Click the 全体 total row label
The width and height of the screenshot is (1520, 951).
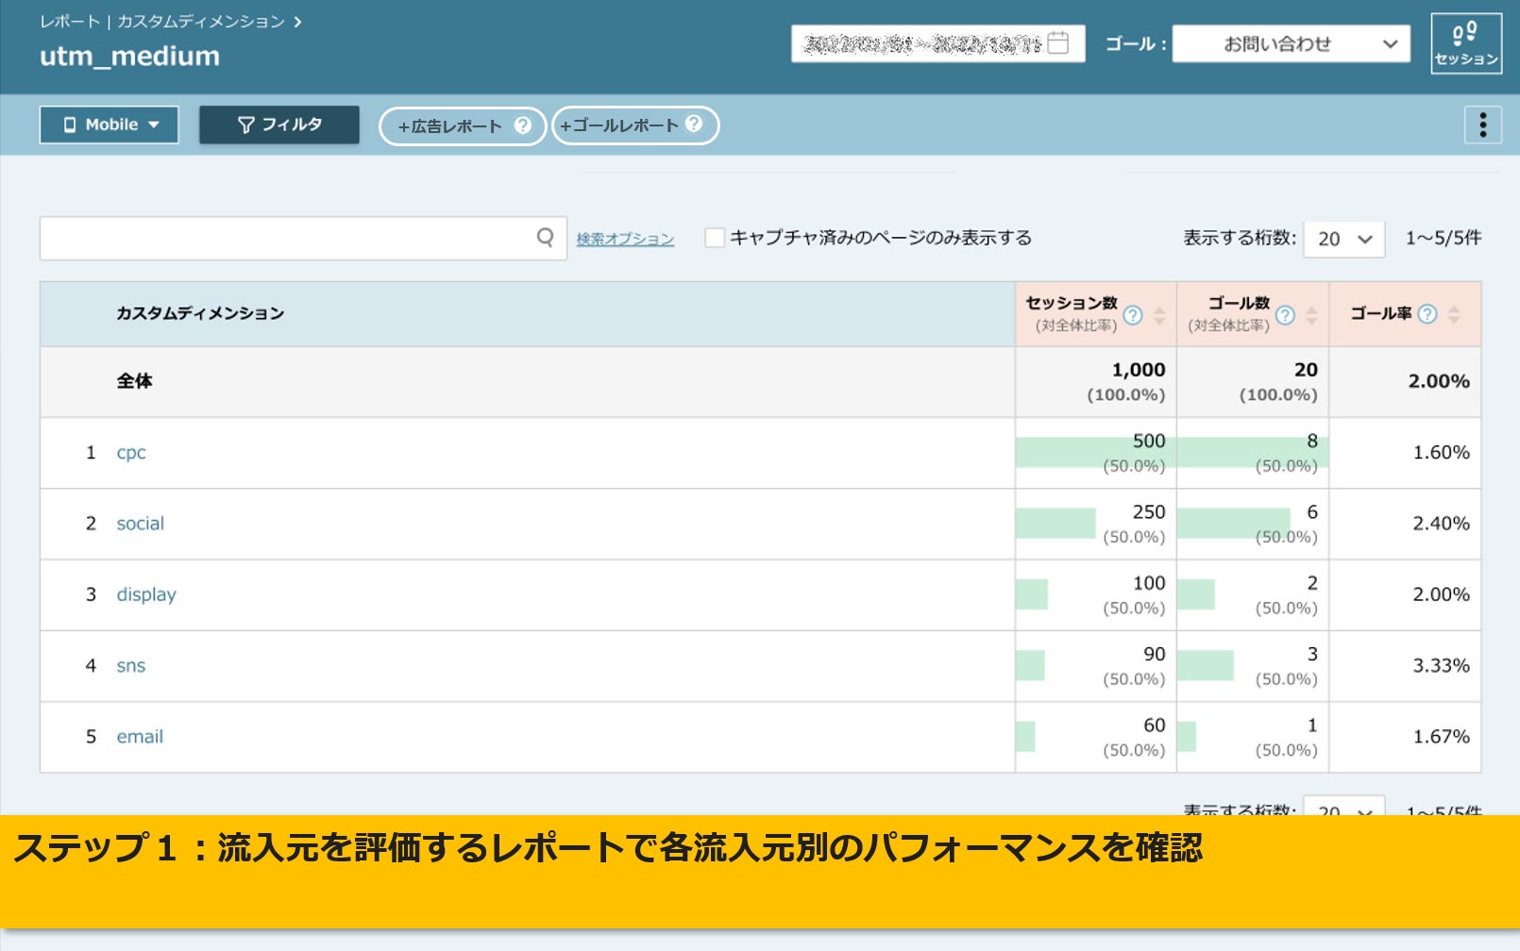[x=134, y=381]
